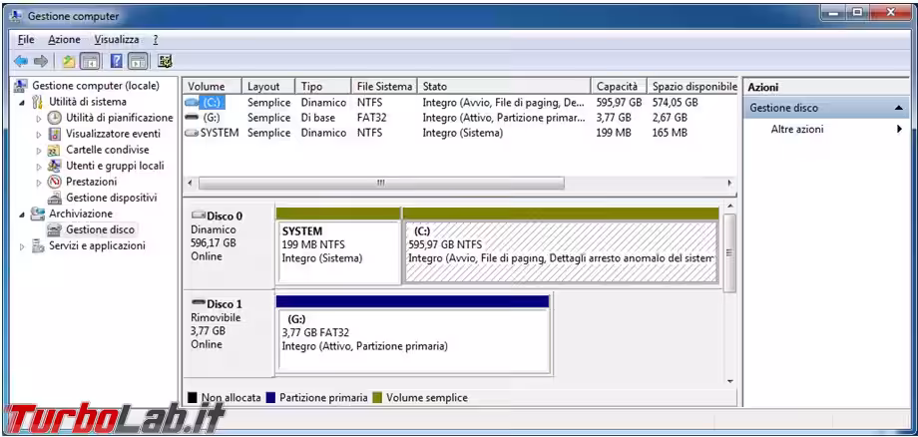Select Prestazioni in the sidebar tree
Viewport: 918px width, 437px height.
tap(91, 182)
